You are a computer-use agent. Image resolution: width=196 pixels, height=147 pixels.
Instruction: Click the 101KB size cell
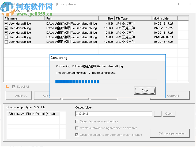coord(108,33)
